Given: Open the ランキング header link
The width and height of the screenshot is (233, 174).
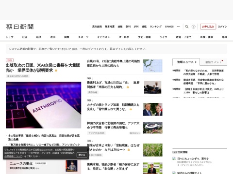Looking at the screenshot, I should 156,27.
